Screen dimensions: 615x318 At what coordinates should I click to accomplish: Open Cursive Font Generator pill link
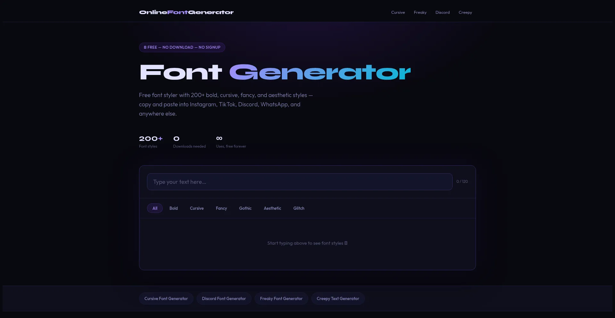(x=166, y=298)
